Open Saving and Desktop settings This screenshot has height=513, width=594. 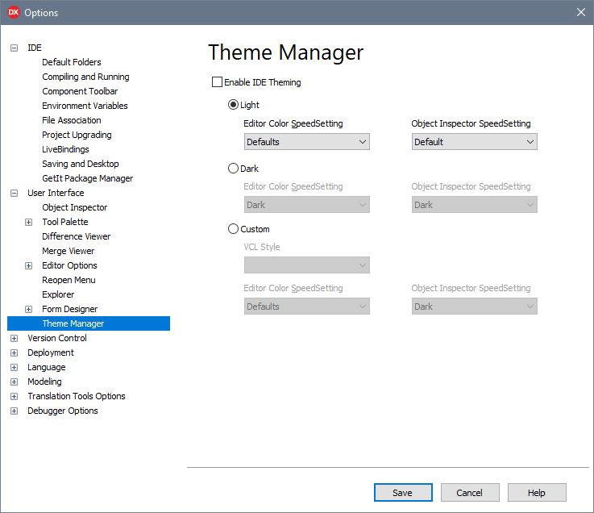81,164
